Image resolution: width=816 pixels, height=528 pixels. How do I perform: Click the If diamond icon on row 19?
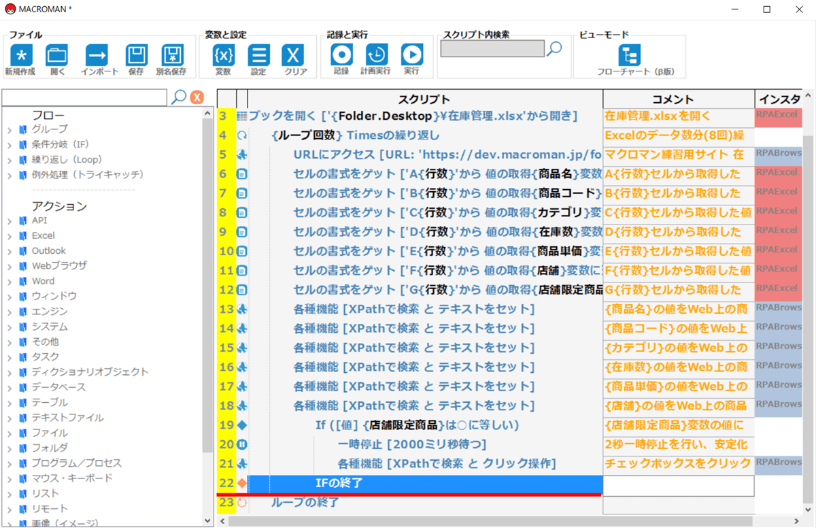click(242, 425)
